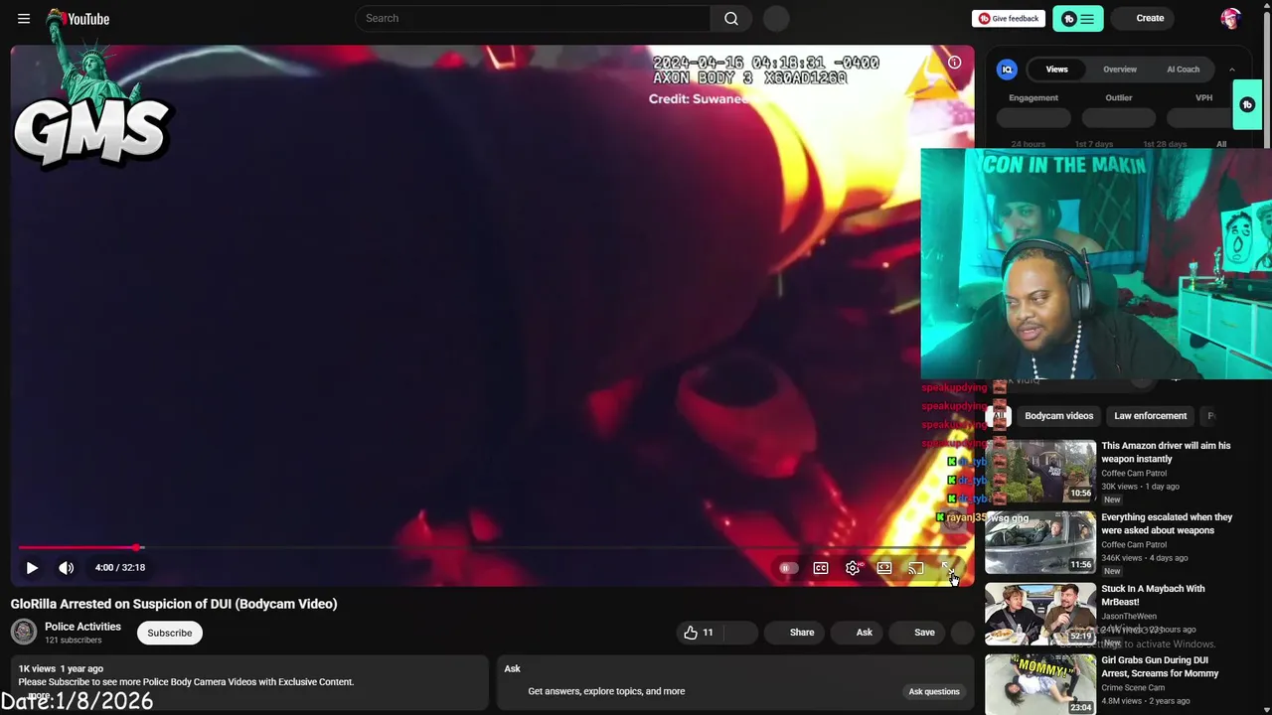Screen dimensions: 1272x715
Task: Switch to theater mode
Action: [x=884, y=568]
